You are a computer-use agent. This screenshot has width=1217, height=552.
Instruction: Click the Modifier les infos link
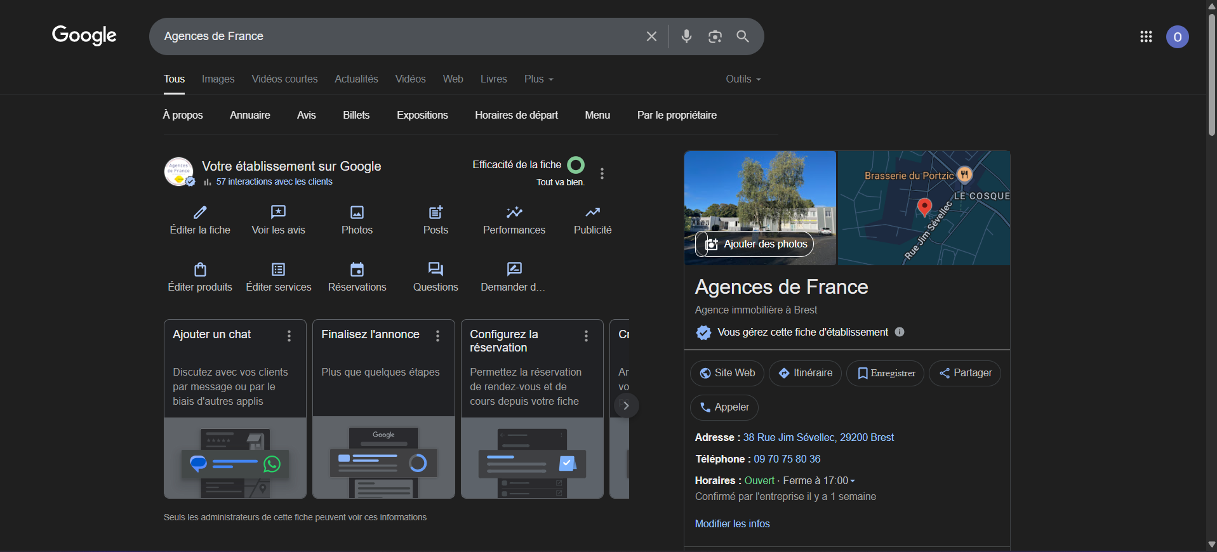click(x=732, y=523)
